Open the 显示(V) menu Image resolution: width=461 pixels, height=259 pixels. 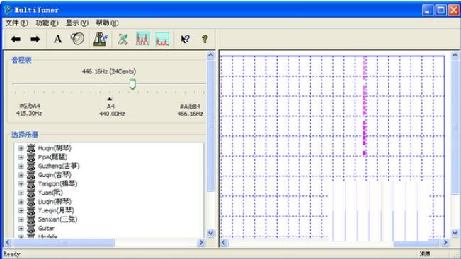pos(76,23)
